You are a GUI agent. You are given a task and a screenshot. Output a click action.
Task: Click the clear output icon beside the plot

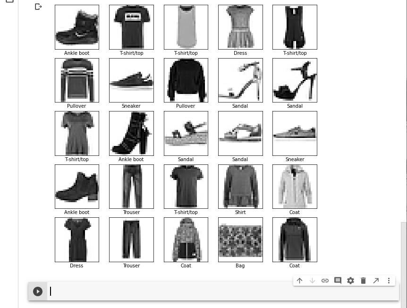click(x=39, y=7)
